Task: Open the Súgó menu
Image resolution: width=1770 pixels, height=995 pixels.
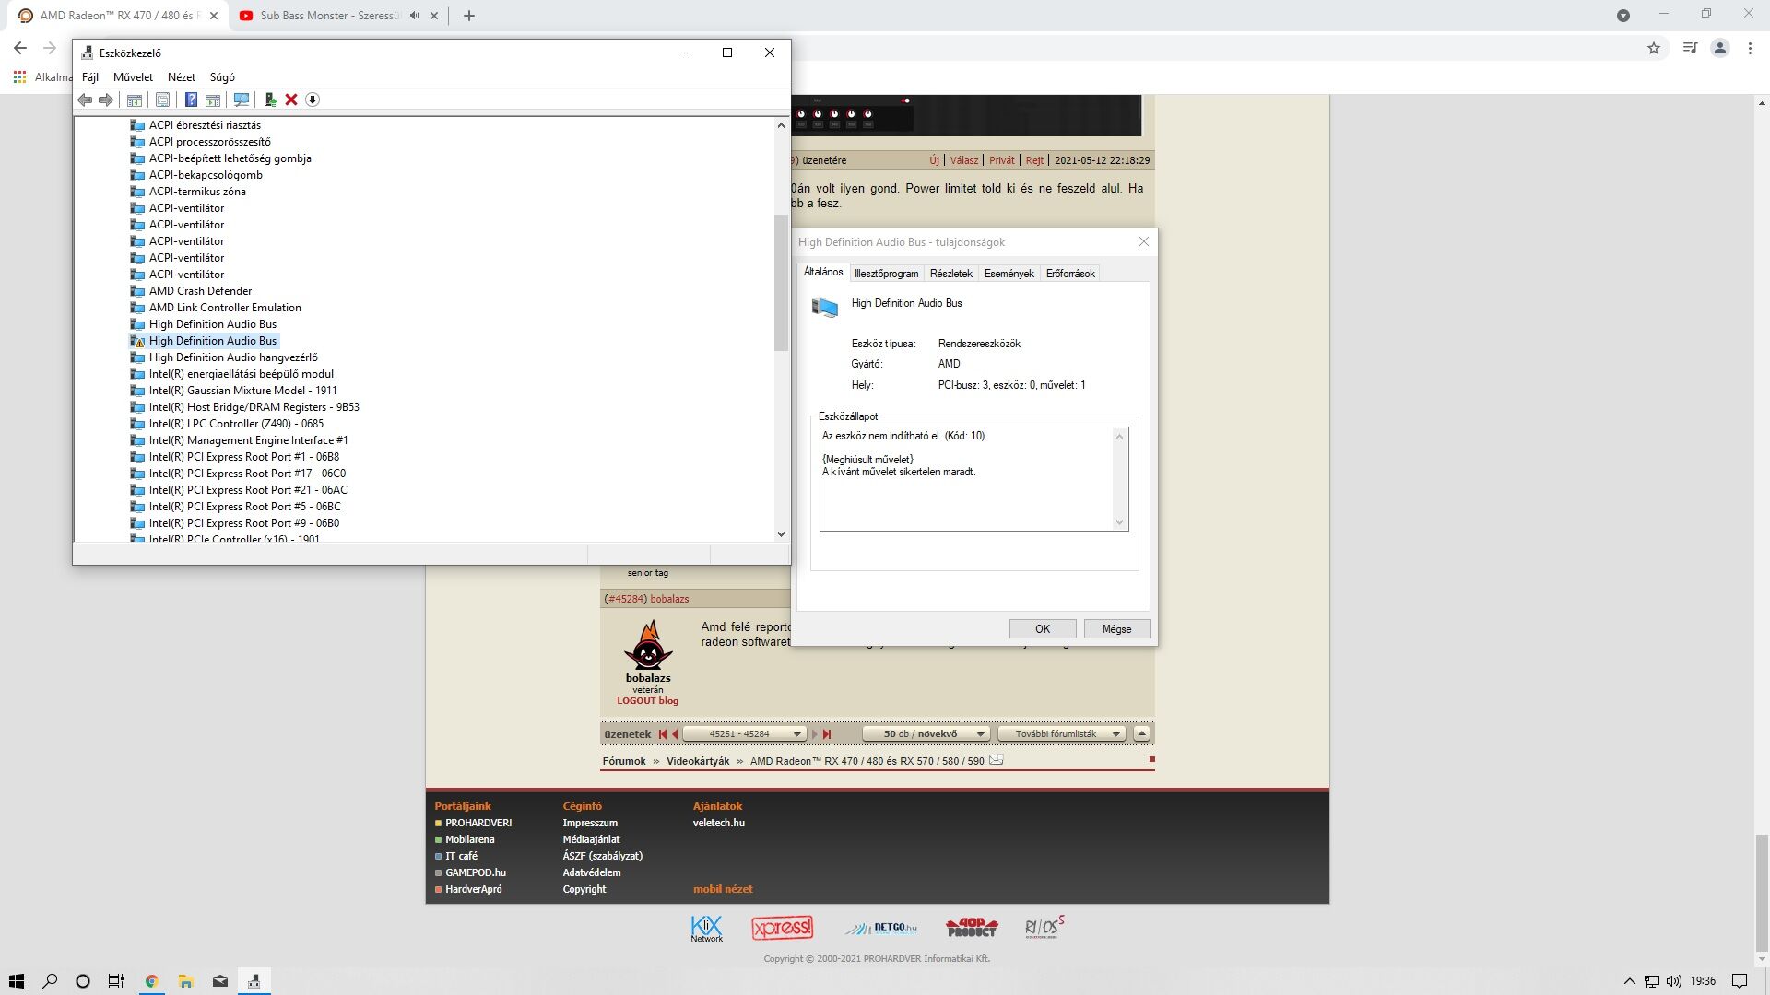Action: point(222,77)
